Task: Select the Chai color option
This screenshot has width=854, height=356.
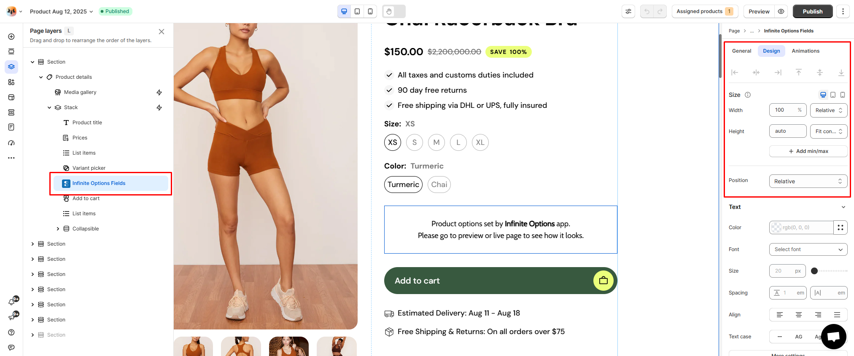Action: [439, 185]
